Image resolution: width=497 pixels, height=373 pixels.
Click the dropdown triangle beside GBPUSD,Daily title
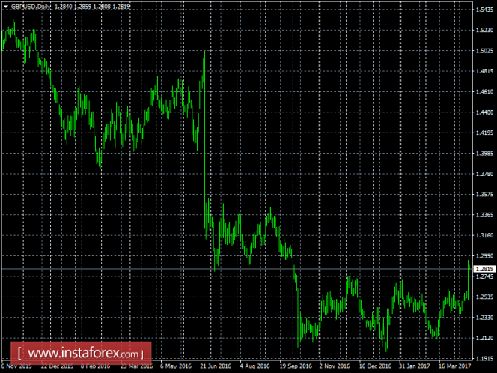5,7
